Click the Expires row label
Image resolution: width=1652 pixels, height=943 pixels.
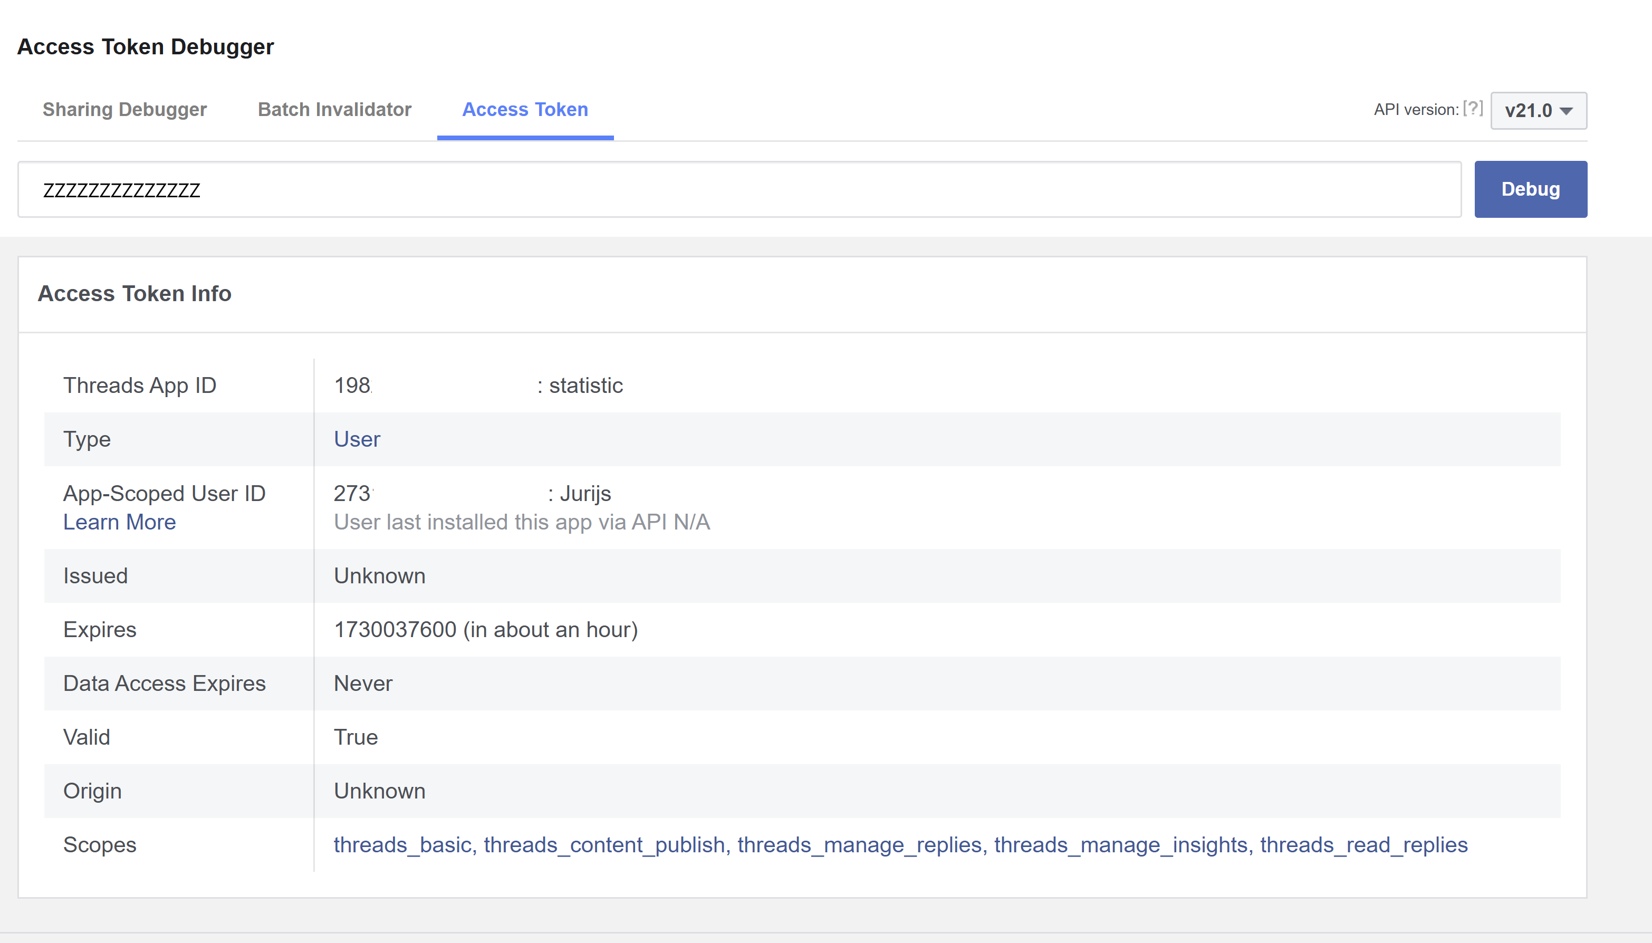pyautogui.click(x=100, y=630)
